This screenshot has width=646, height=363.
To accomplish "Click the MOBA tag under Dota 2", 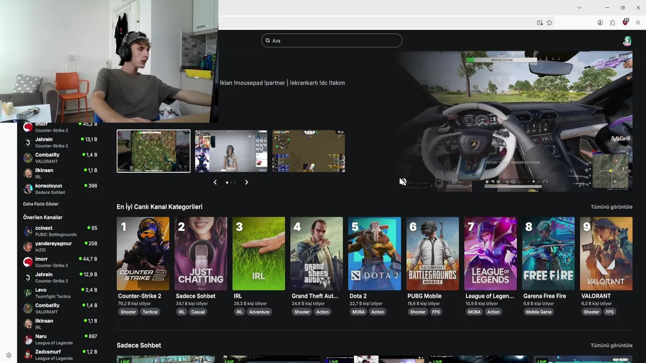I will [x=358, y=312].
